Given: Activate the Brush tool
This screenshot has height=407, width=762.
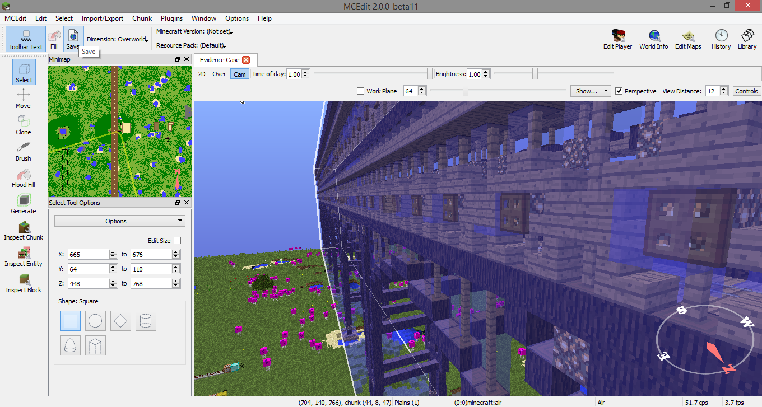Looking at the screenshot, I should coord(24,151).
